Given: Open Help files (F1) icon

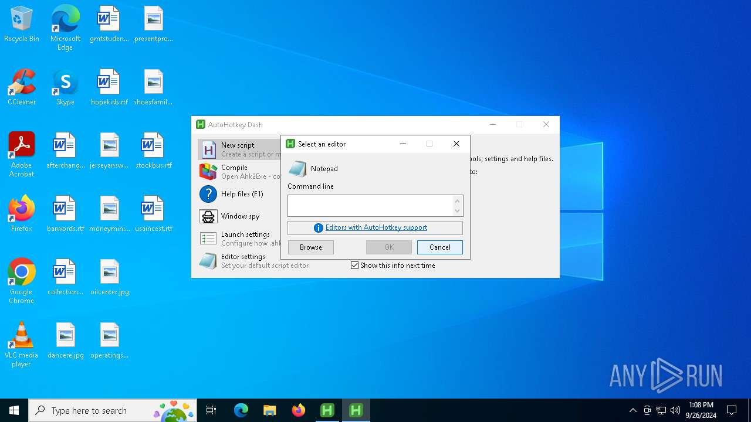Looking at the screenshot, I should pyautogui.click(x=208, y=194).
